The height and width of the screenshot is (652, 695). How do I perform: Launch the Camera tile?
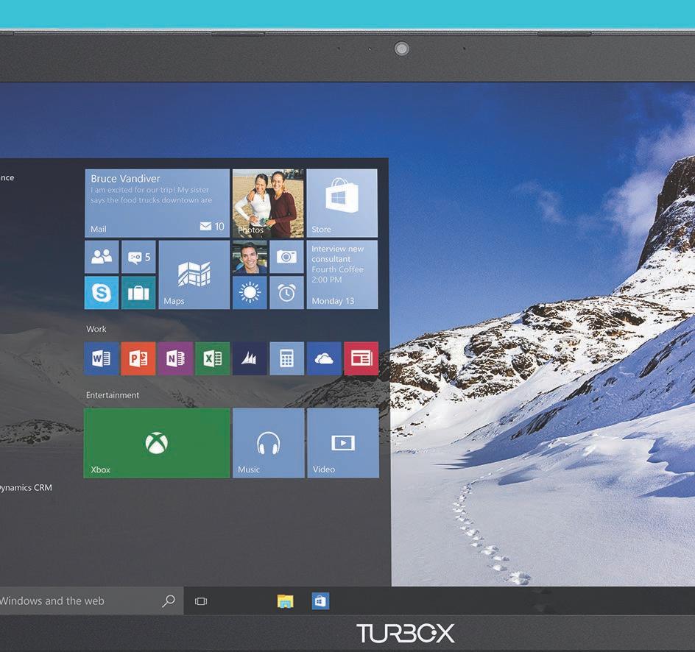286,257
